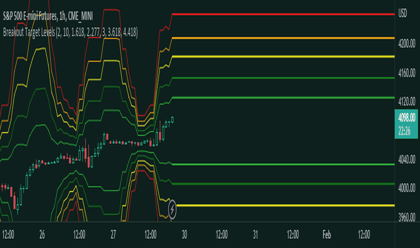Open the Breakout Target Levels indicator legend
420x248 pixels.
(x=70, y=32)
